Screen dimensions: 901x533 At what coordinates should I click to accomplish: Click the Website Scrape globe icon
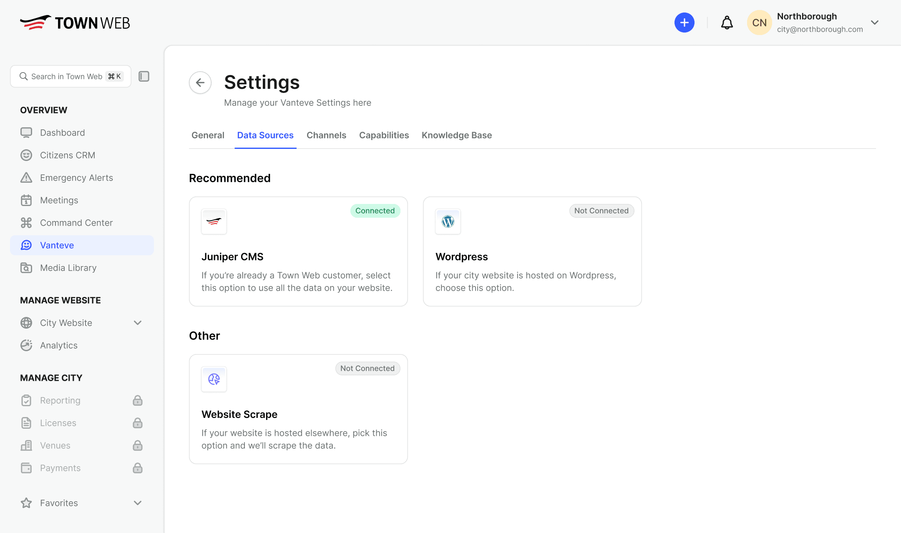tap(214, 379)
